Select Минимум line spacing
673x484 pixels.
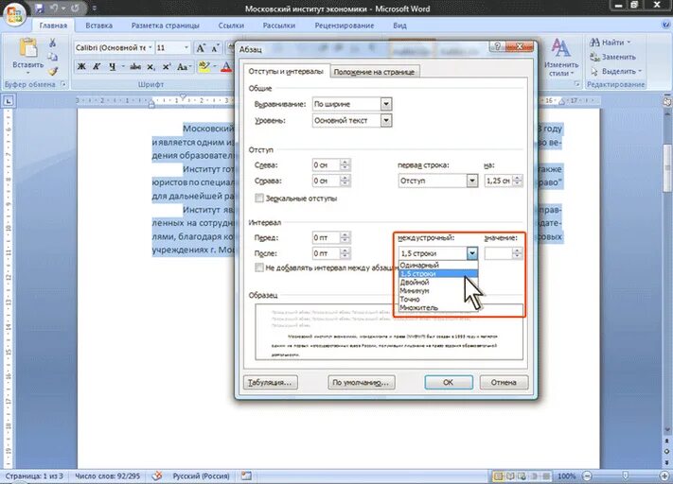(438, 290)
